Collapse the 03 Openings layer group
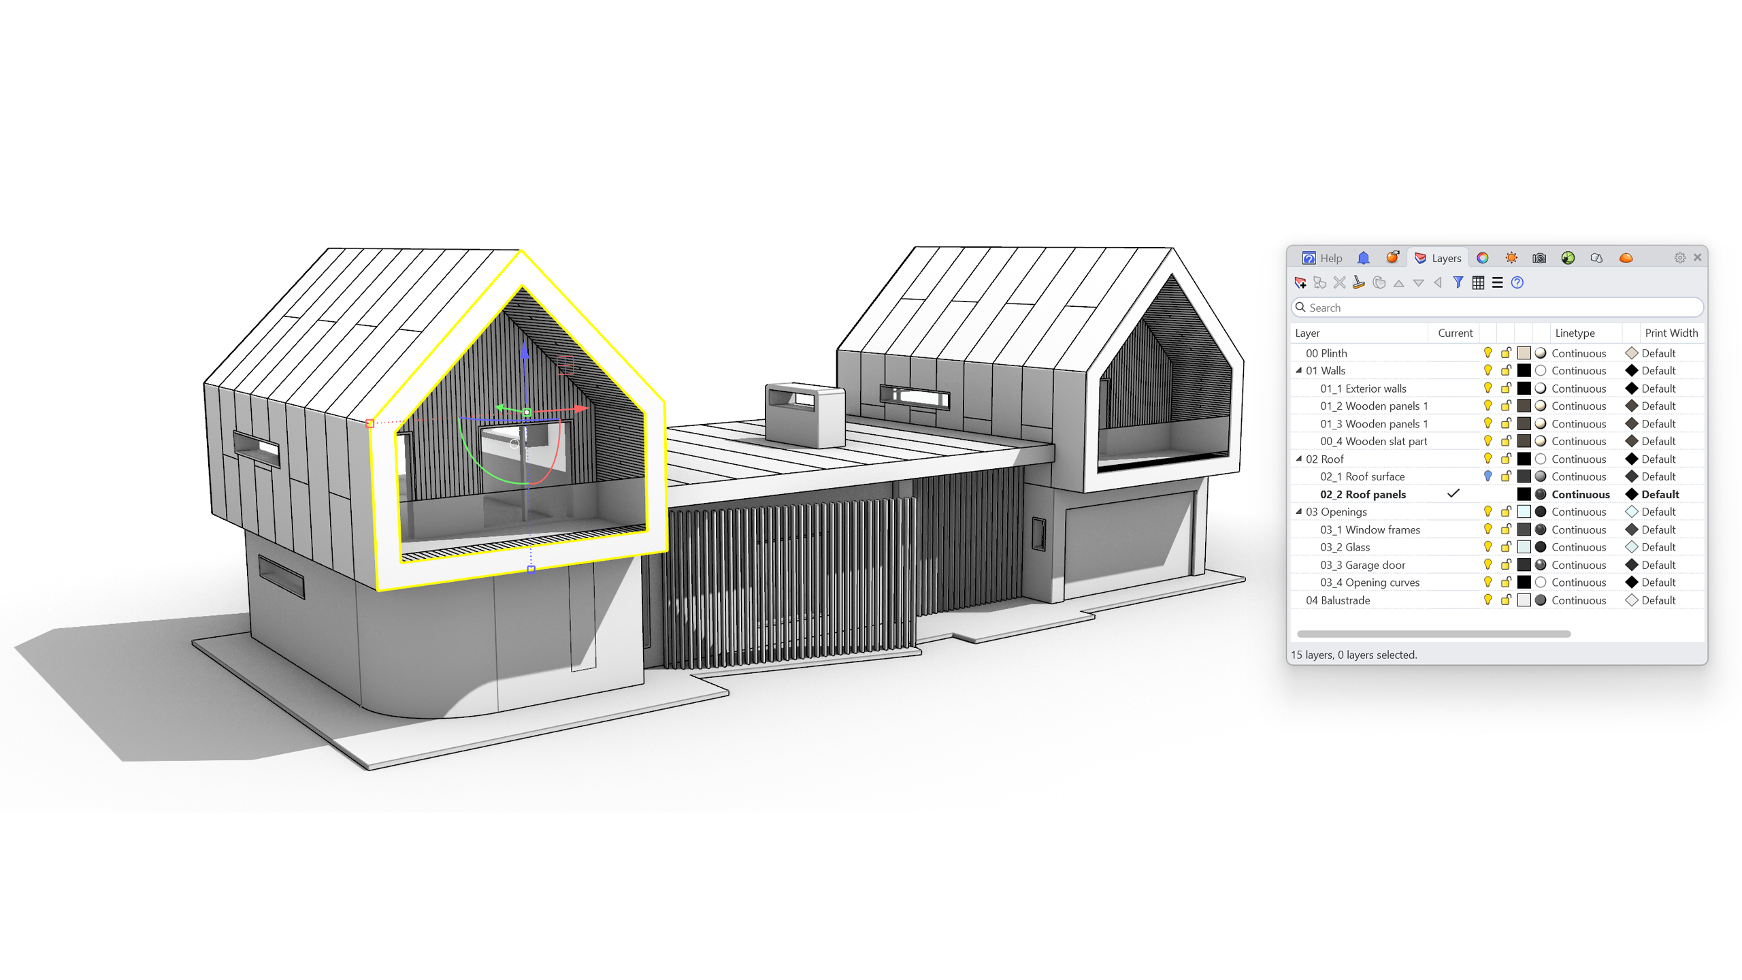The height and width of the screenshot is (980, 1742). (x=1299, y=512)
